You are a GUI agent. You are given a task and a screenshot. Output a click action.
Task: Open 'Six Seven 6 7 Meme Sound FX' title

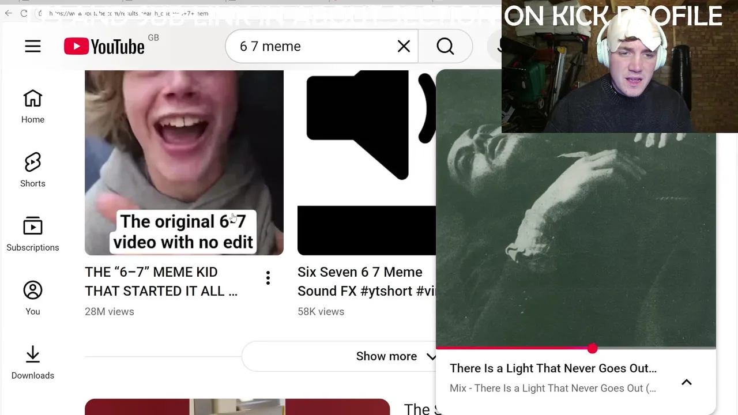click(x=367, y=281)
